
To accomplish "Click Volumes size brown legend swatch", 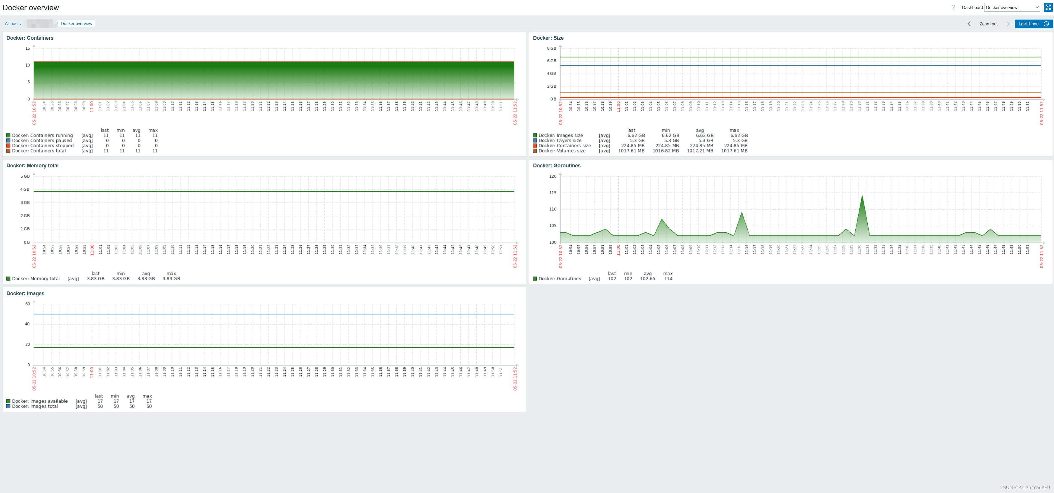I will 535,151.
